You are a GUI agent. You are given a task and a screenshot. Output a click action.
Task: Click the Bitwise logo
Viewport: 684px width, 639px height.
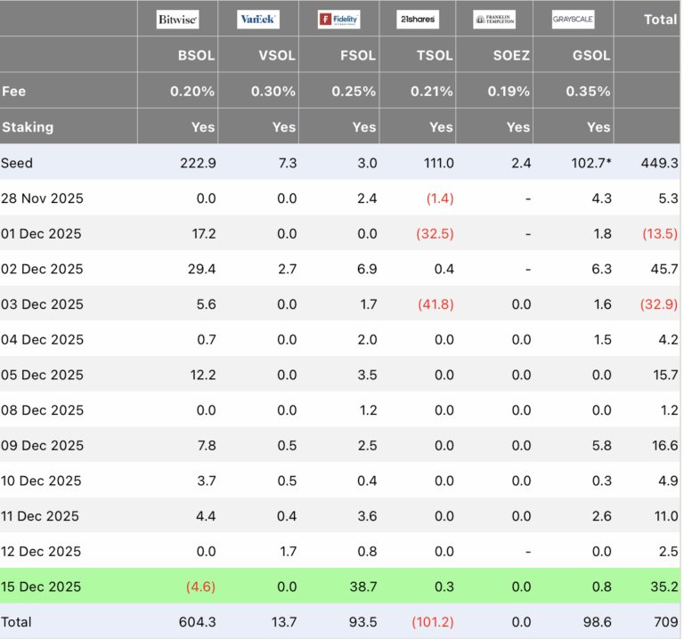[177, 19]
